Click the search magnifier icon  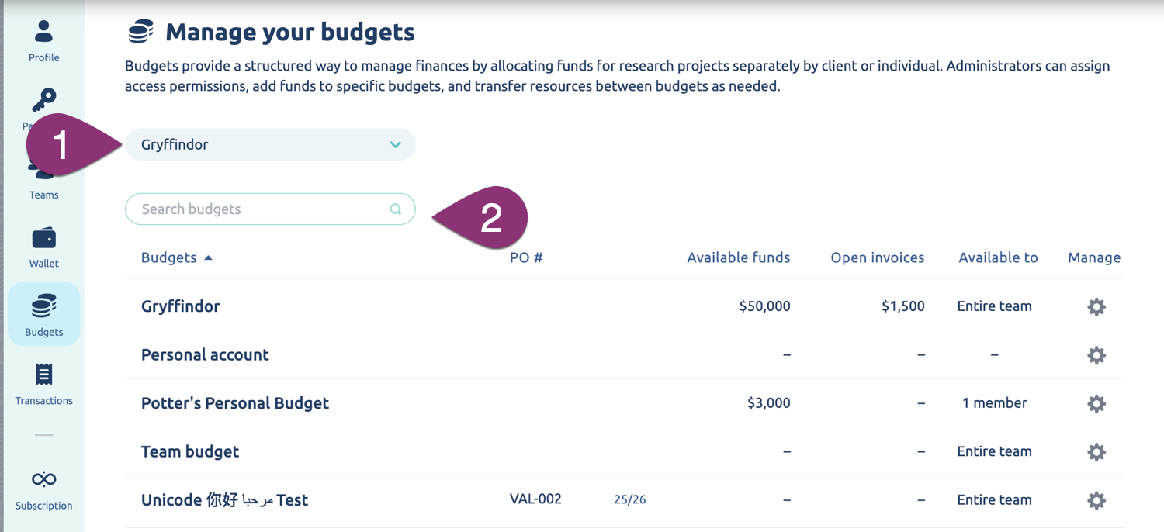[396, 209]
